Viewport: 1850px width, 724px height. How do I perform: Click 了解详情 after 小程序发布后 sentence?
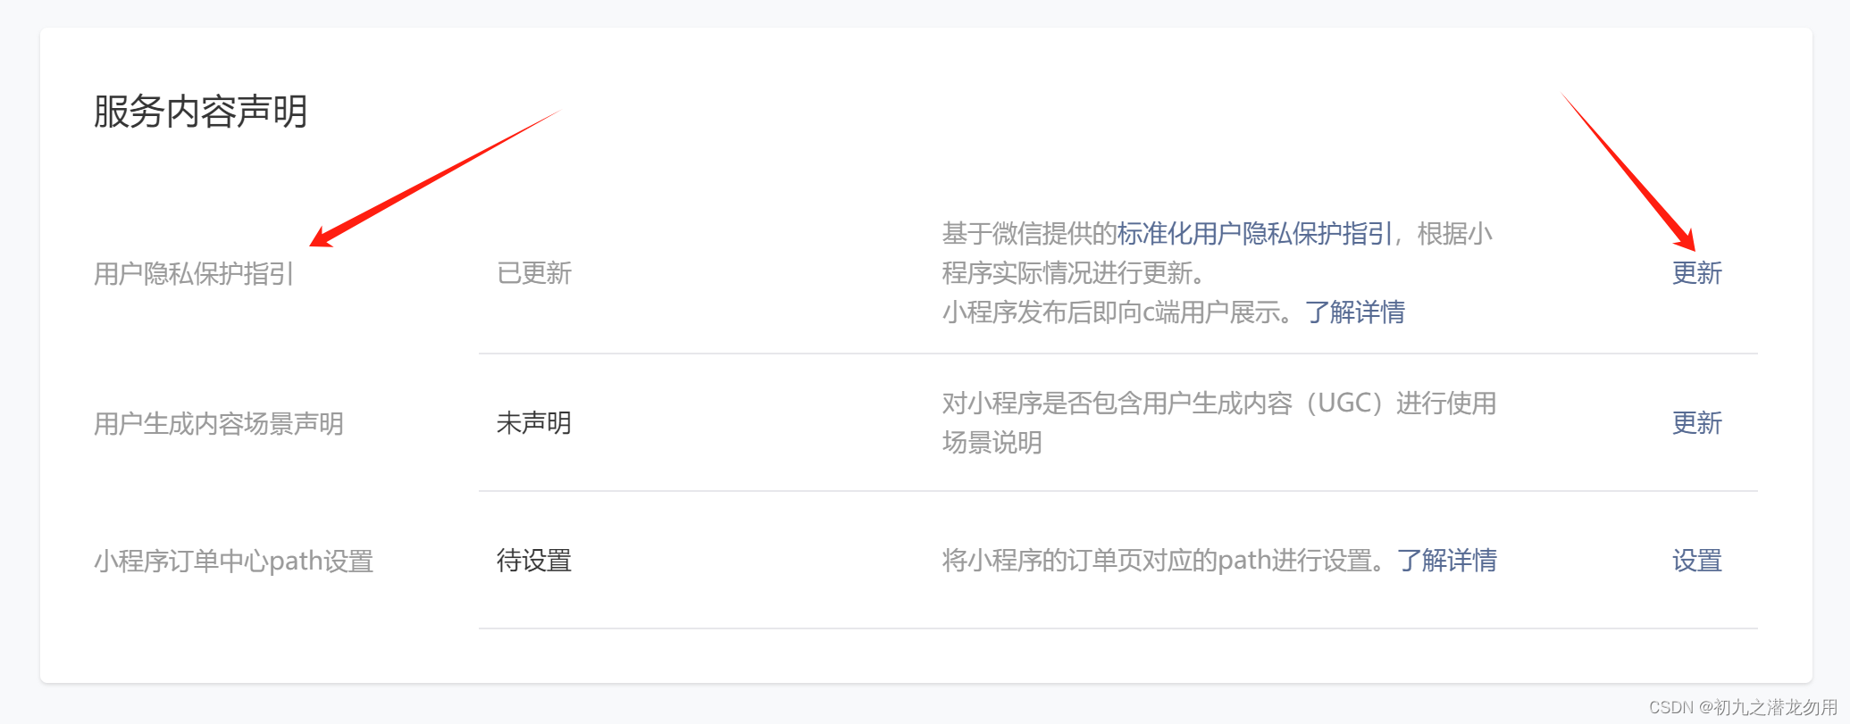(x=1354, y=312)
